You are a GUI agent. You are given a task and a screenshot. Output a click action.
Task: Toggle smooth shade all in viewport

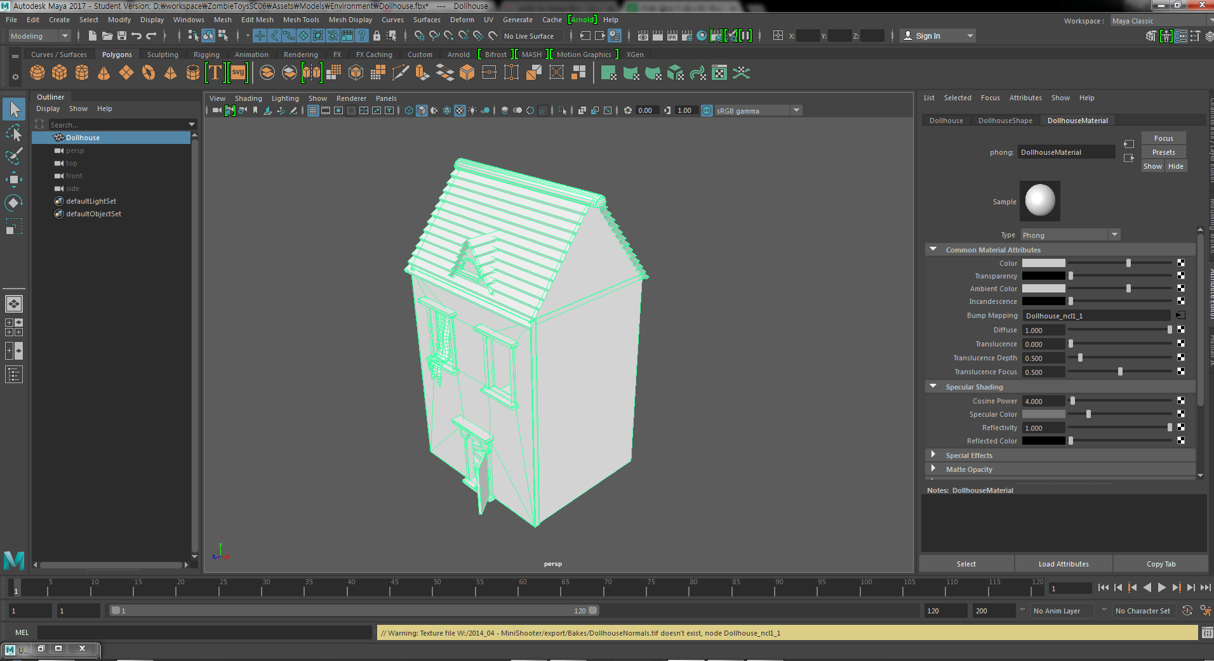pos(422,110)
